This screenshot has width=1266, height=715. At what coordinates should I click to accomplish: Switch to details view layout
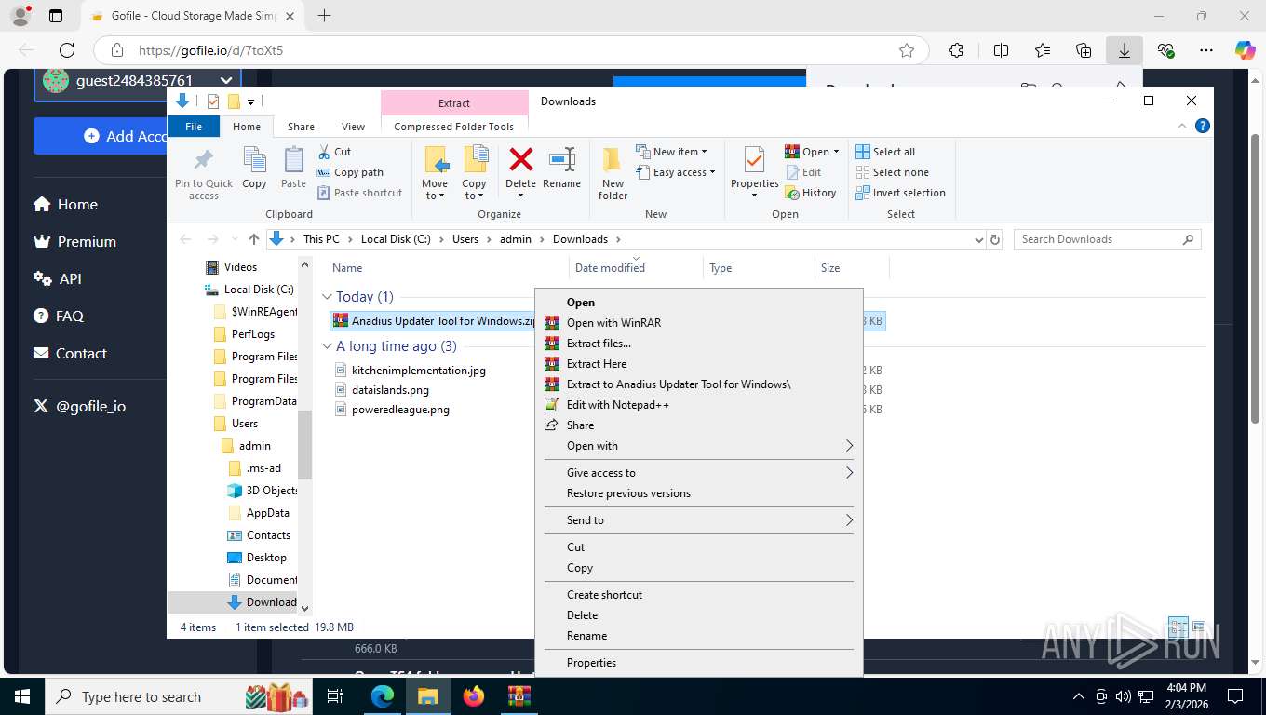tap(1178, 627)
